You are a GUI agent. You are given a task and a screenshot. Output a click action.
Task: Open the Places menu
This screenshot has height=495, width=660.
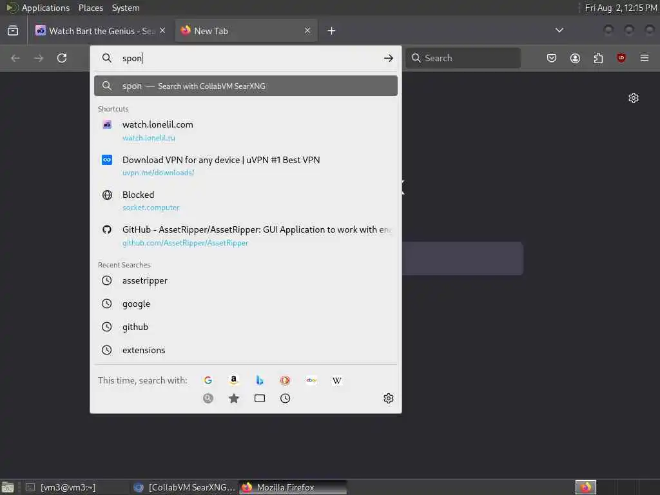click(x=90, y=8)
